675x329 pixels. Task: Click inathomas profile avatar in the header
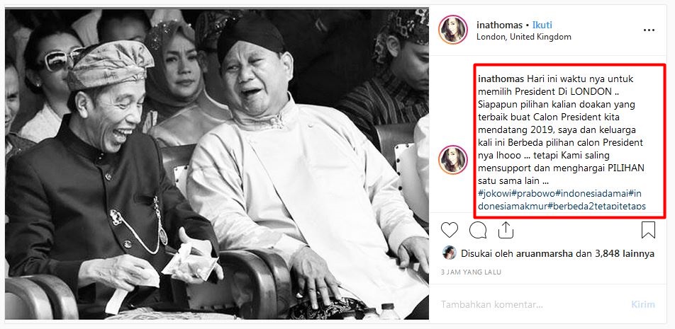453,30
